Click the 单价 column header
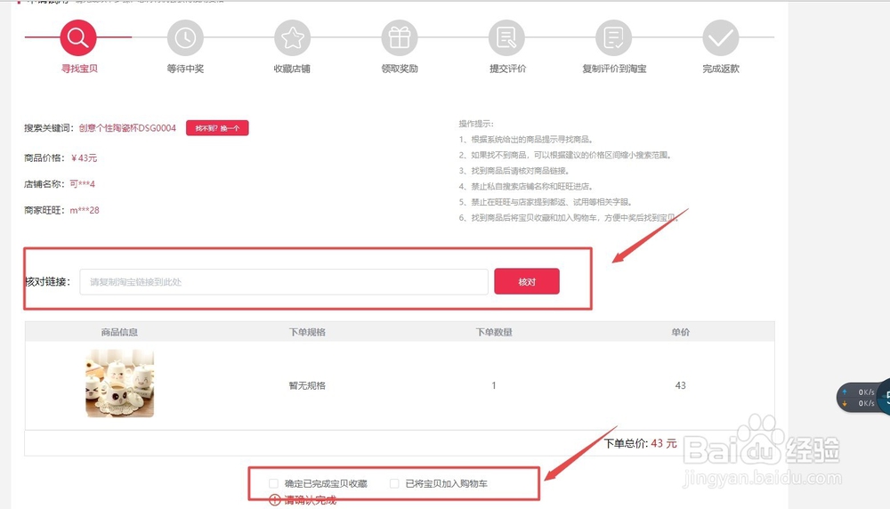This screenshot has width=890, height=509. coord(681,332)
